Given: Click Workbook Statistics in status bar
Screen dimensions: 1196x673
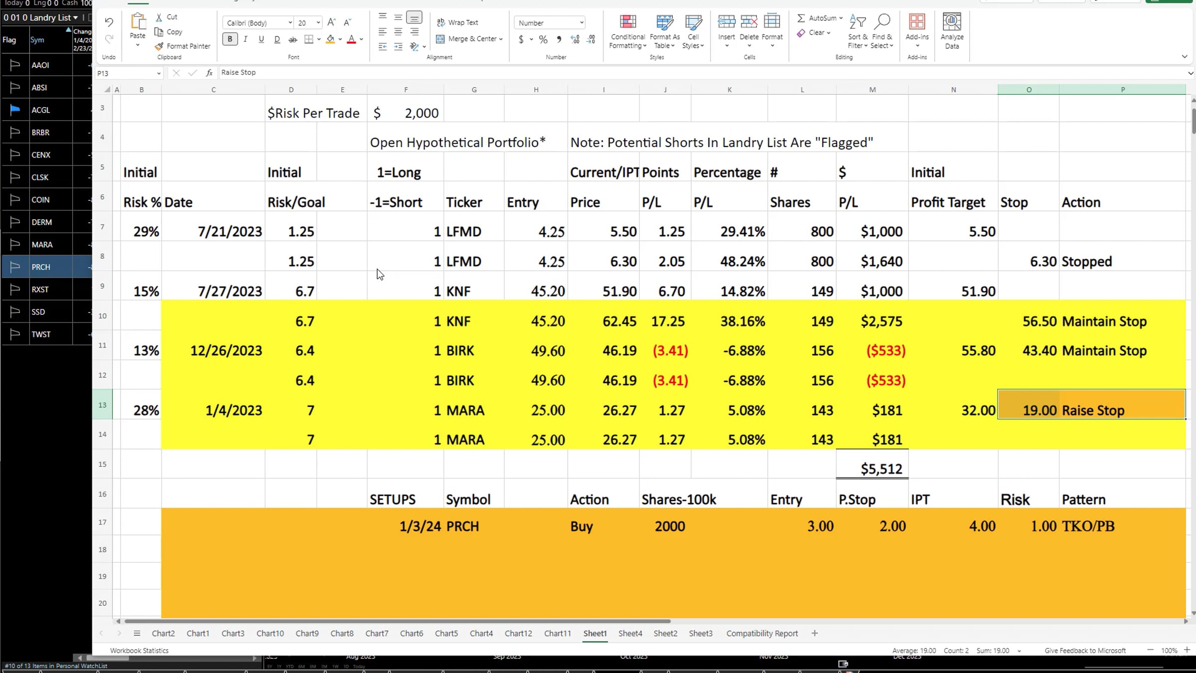Looking at the screenshot, I should [x=139, y=651].
